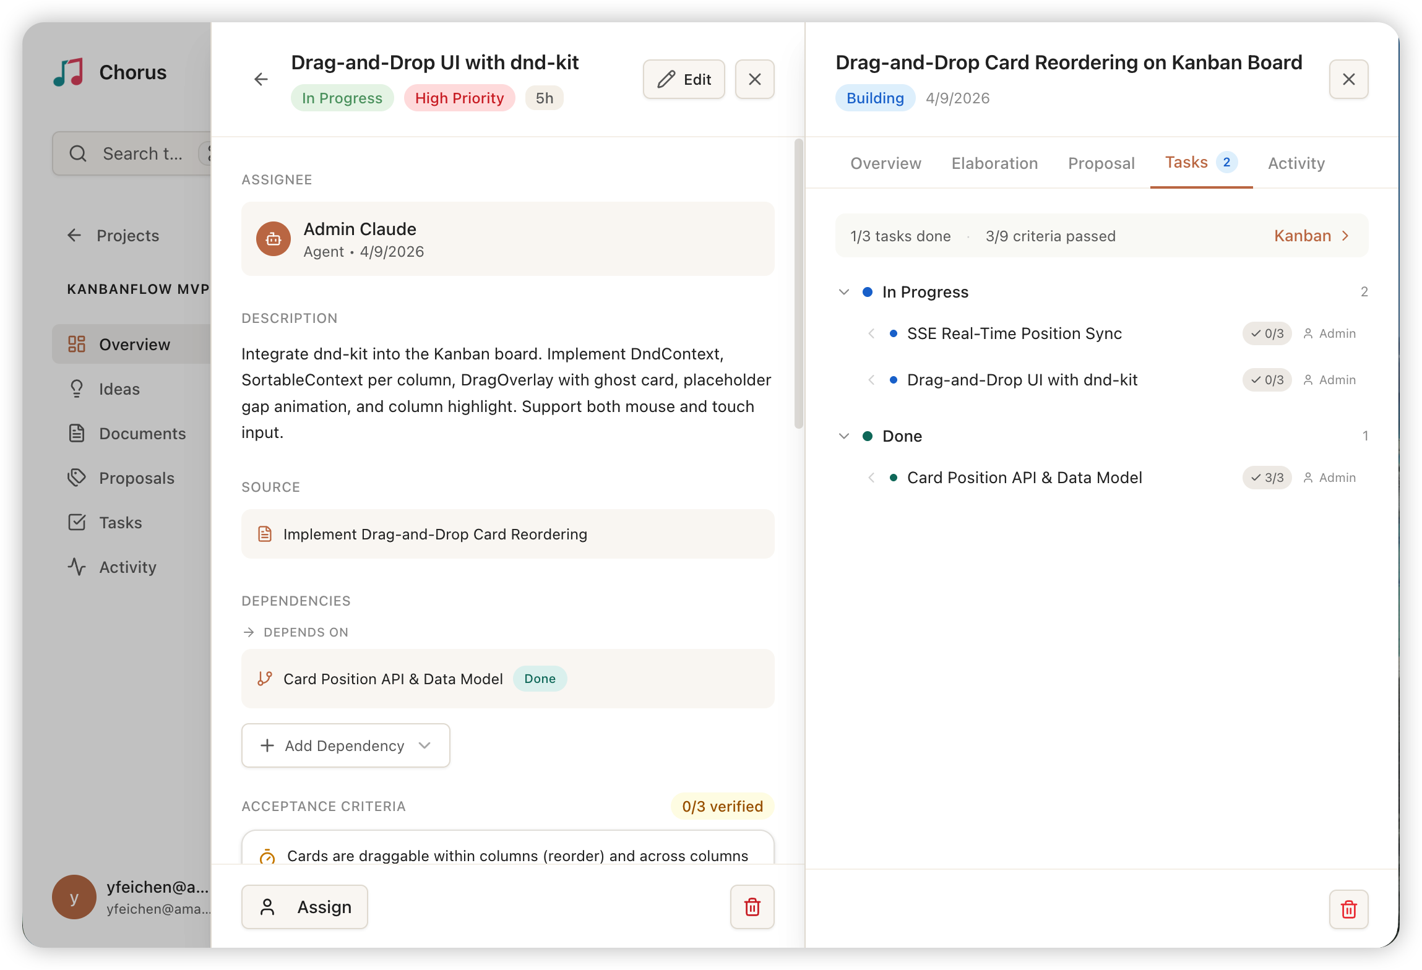This screenshot has width=1422, height=970.
Task: Click the red trash icon in task panel
Action: [x=752, y=907]
